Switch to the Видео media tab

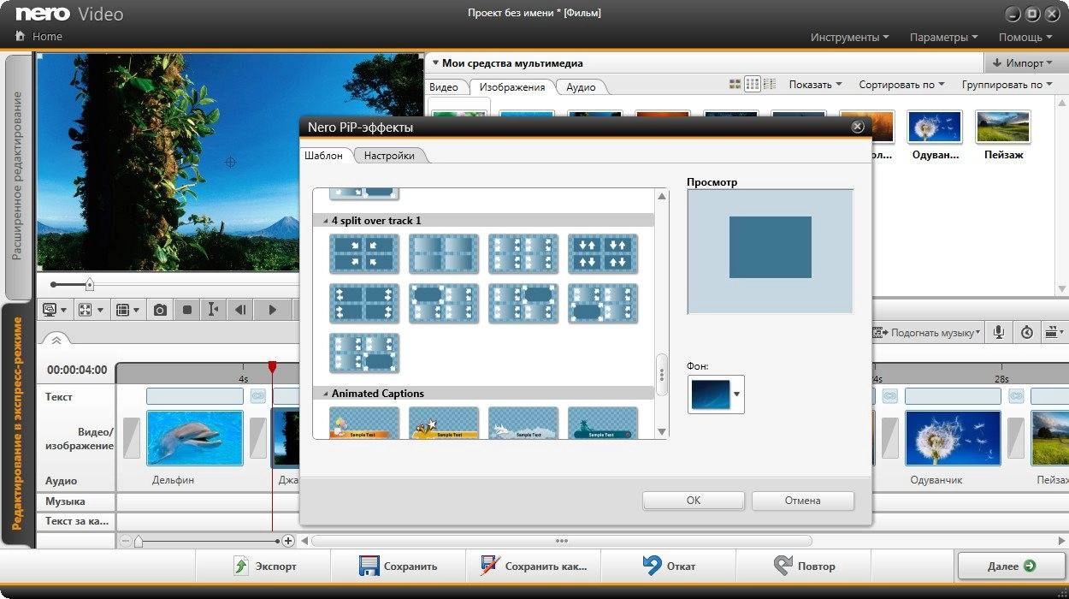[x=444, y=86]
